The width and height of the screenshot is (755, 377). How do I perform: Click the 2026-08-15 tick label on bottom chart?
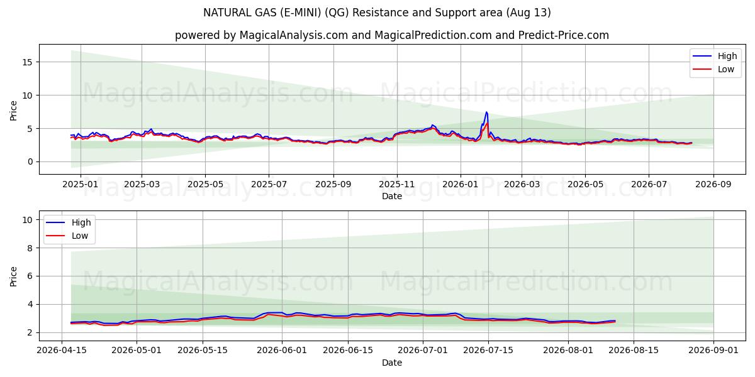[634, 351]
